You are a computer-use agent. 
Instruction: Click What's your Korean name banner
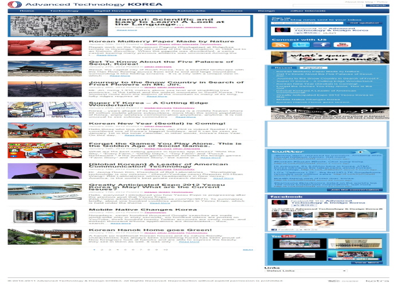click(x=330, y=57)
